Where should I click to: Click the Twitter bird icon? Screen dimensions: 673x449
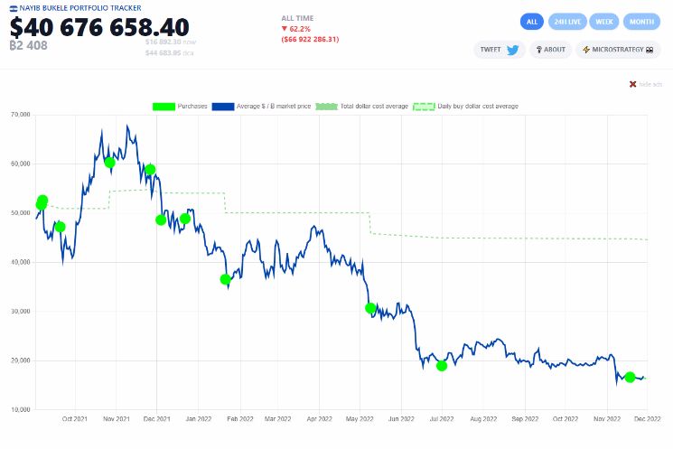(512, 51)
